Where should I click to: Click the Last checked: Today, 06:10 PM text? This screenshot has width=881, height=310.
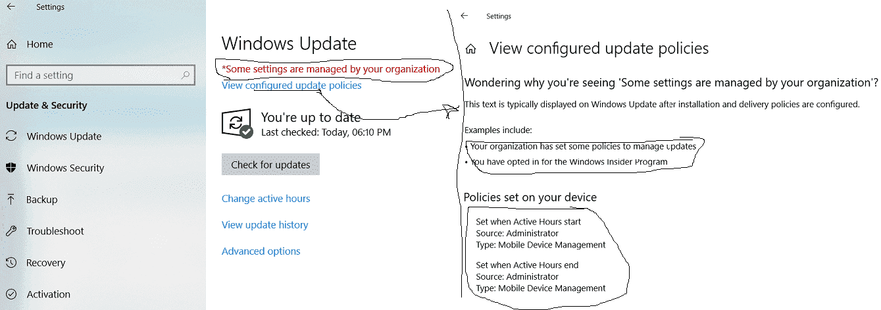click(326, 132)
